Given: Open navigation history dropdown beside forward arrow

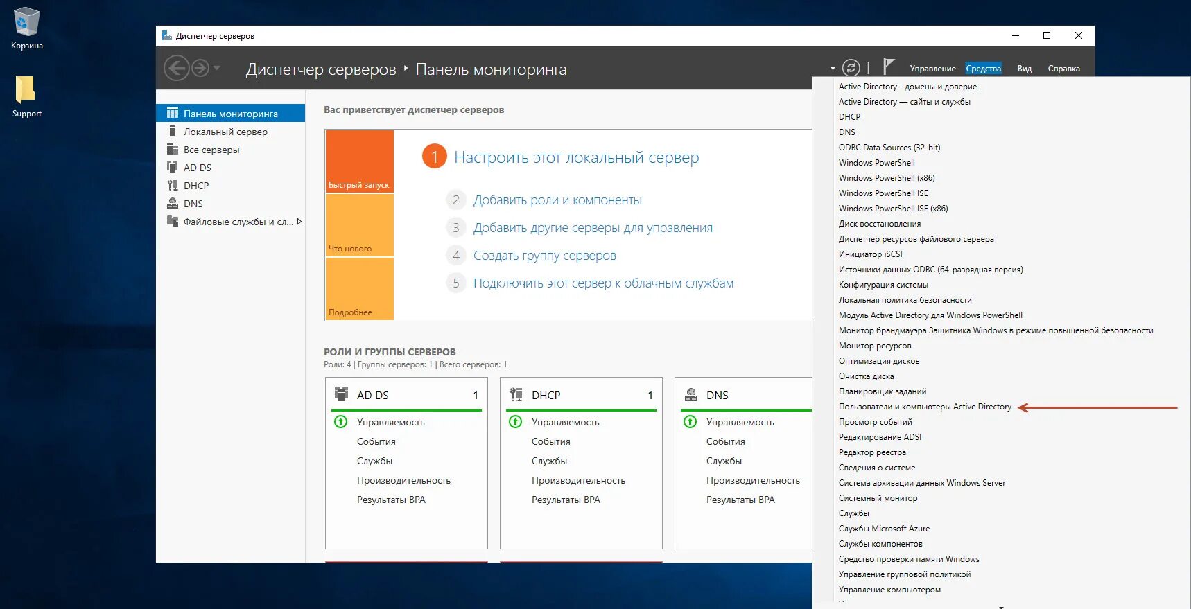Looking at the screenshot, I should (217, 68).
